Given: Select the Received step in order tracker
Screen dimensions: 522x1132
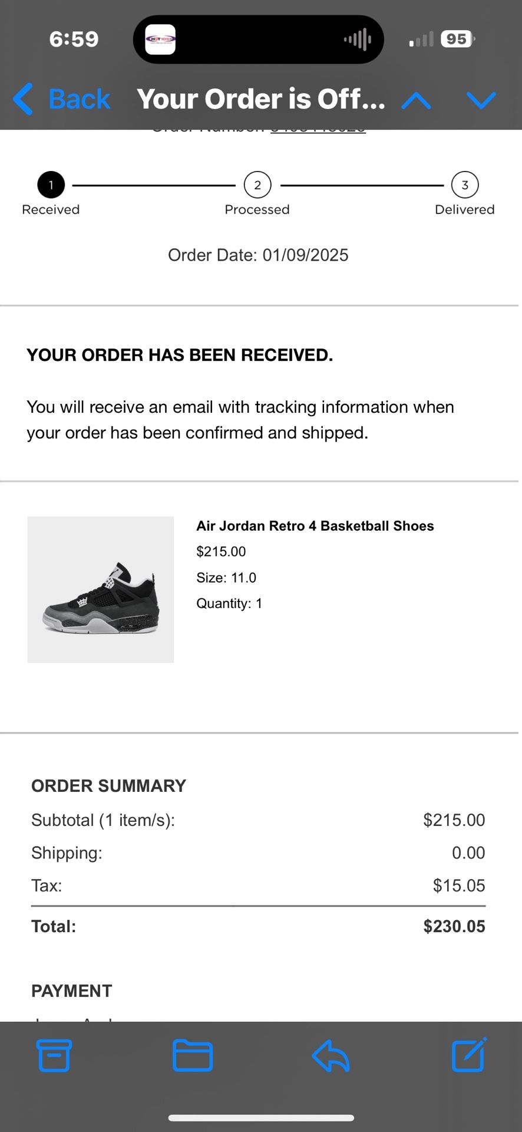Looking at the screenshot, I should tap(51, 185).
